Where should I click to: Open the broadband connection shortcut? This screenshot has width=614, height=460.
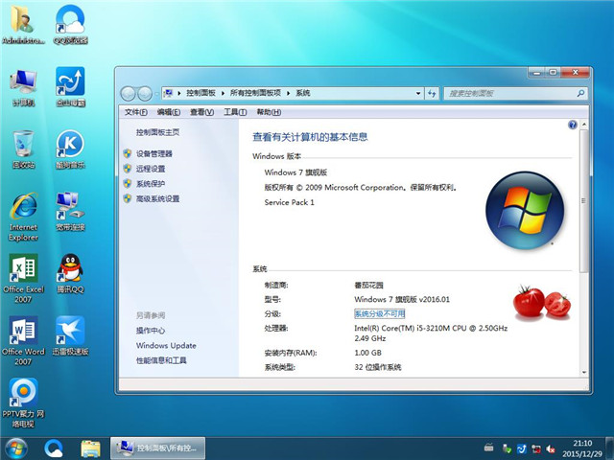[x=70, y=211]
